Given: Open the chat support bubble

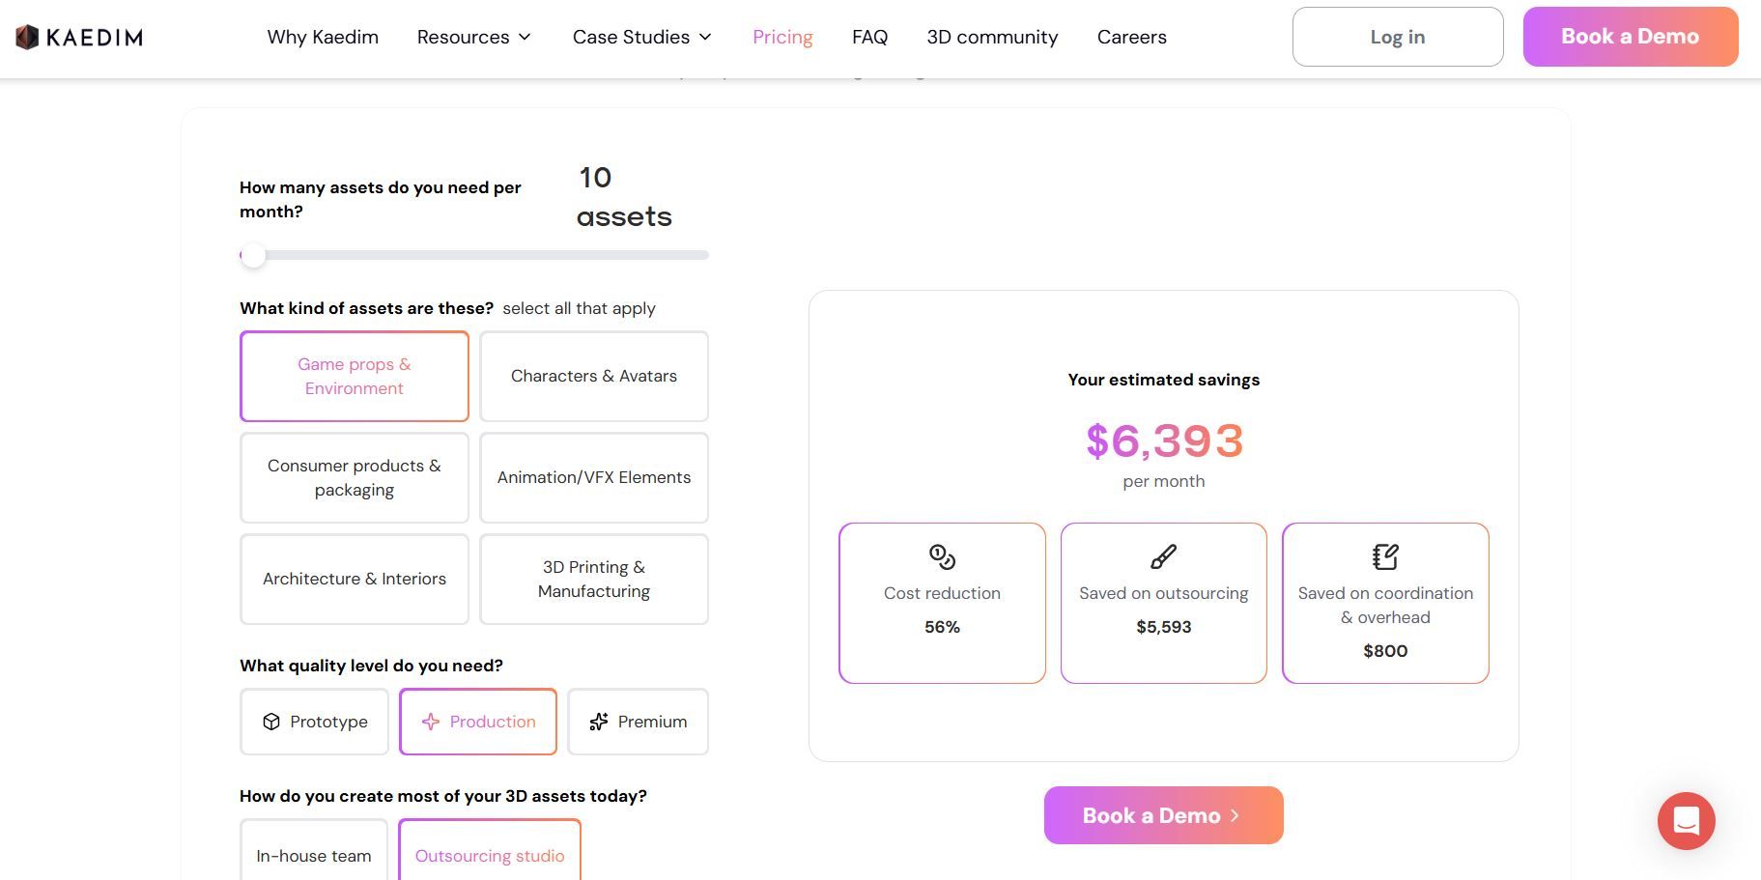Looking at the screenshot, I should (x=1686, y=821).
